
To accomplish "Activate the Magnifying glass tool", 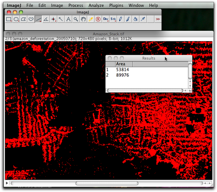I will [76, 19].
